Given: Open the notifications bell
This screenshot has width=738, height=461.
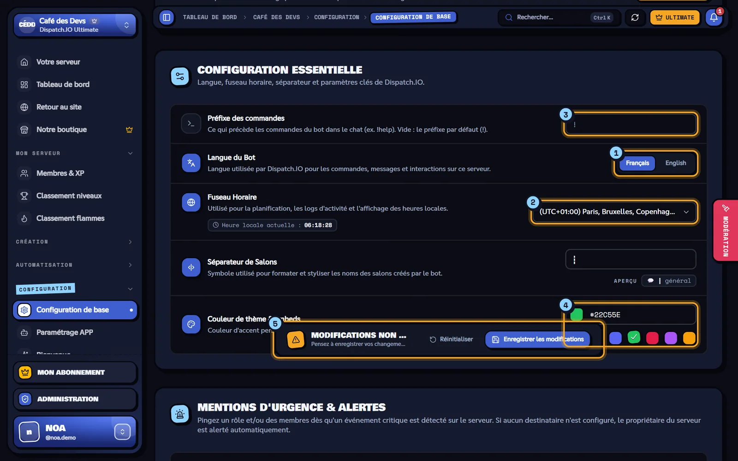Looking at the screenshot, I should pos(714,18).
